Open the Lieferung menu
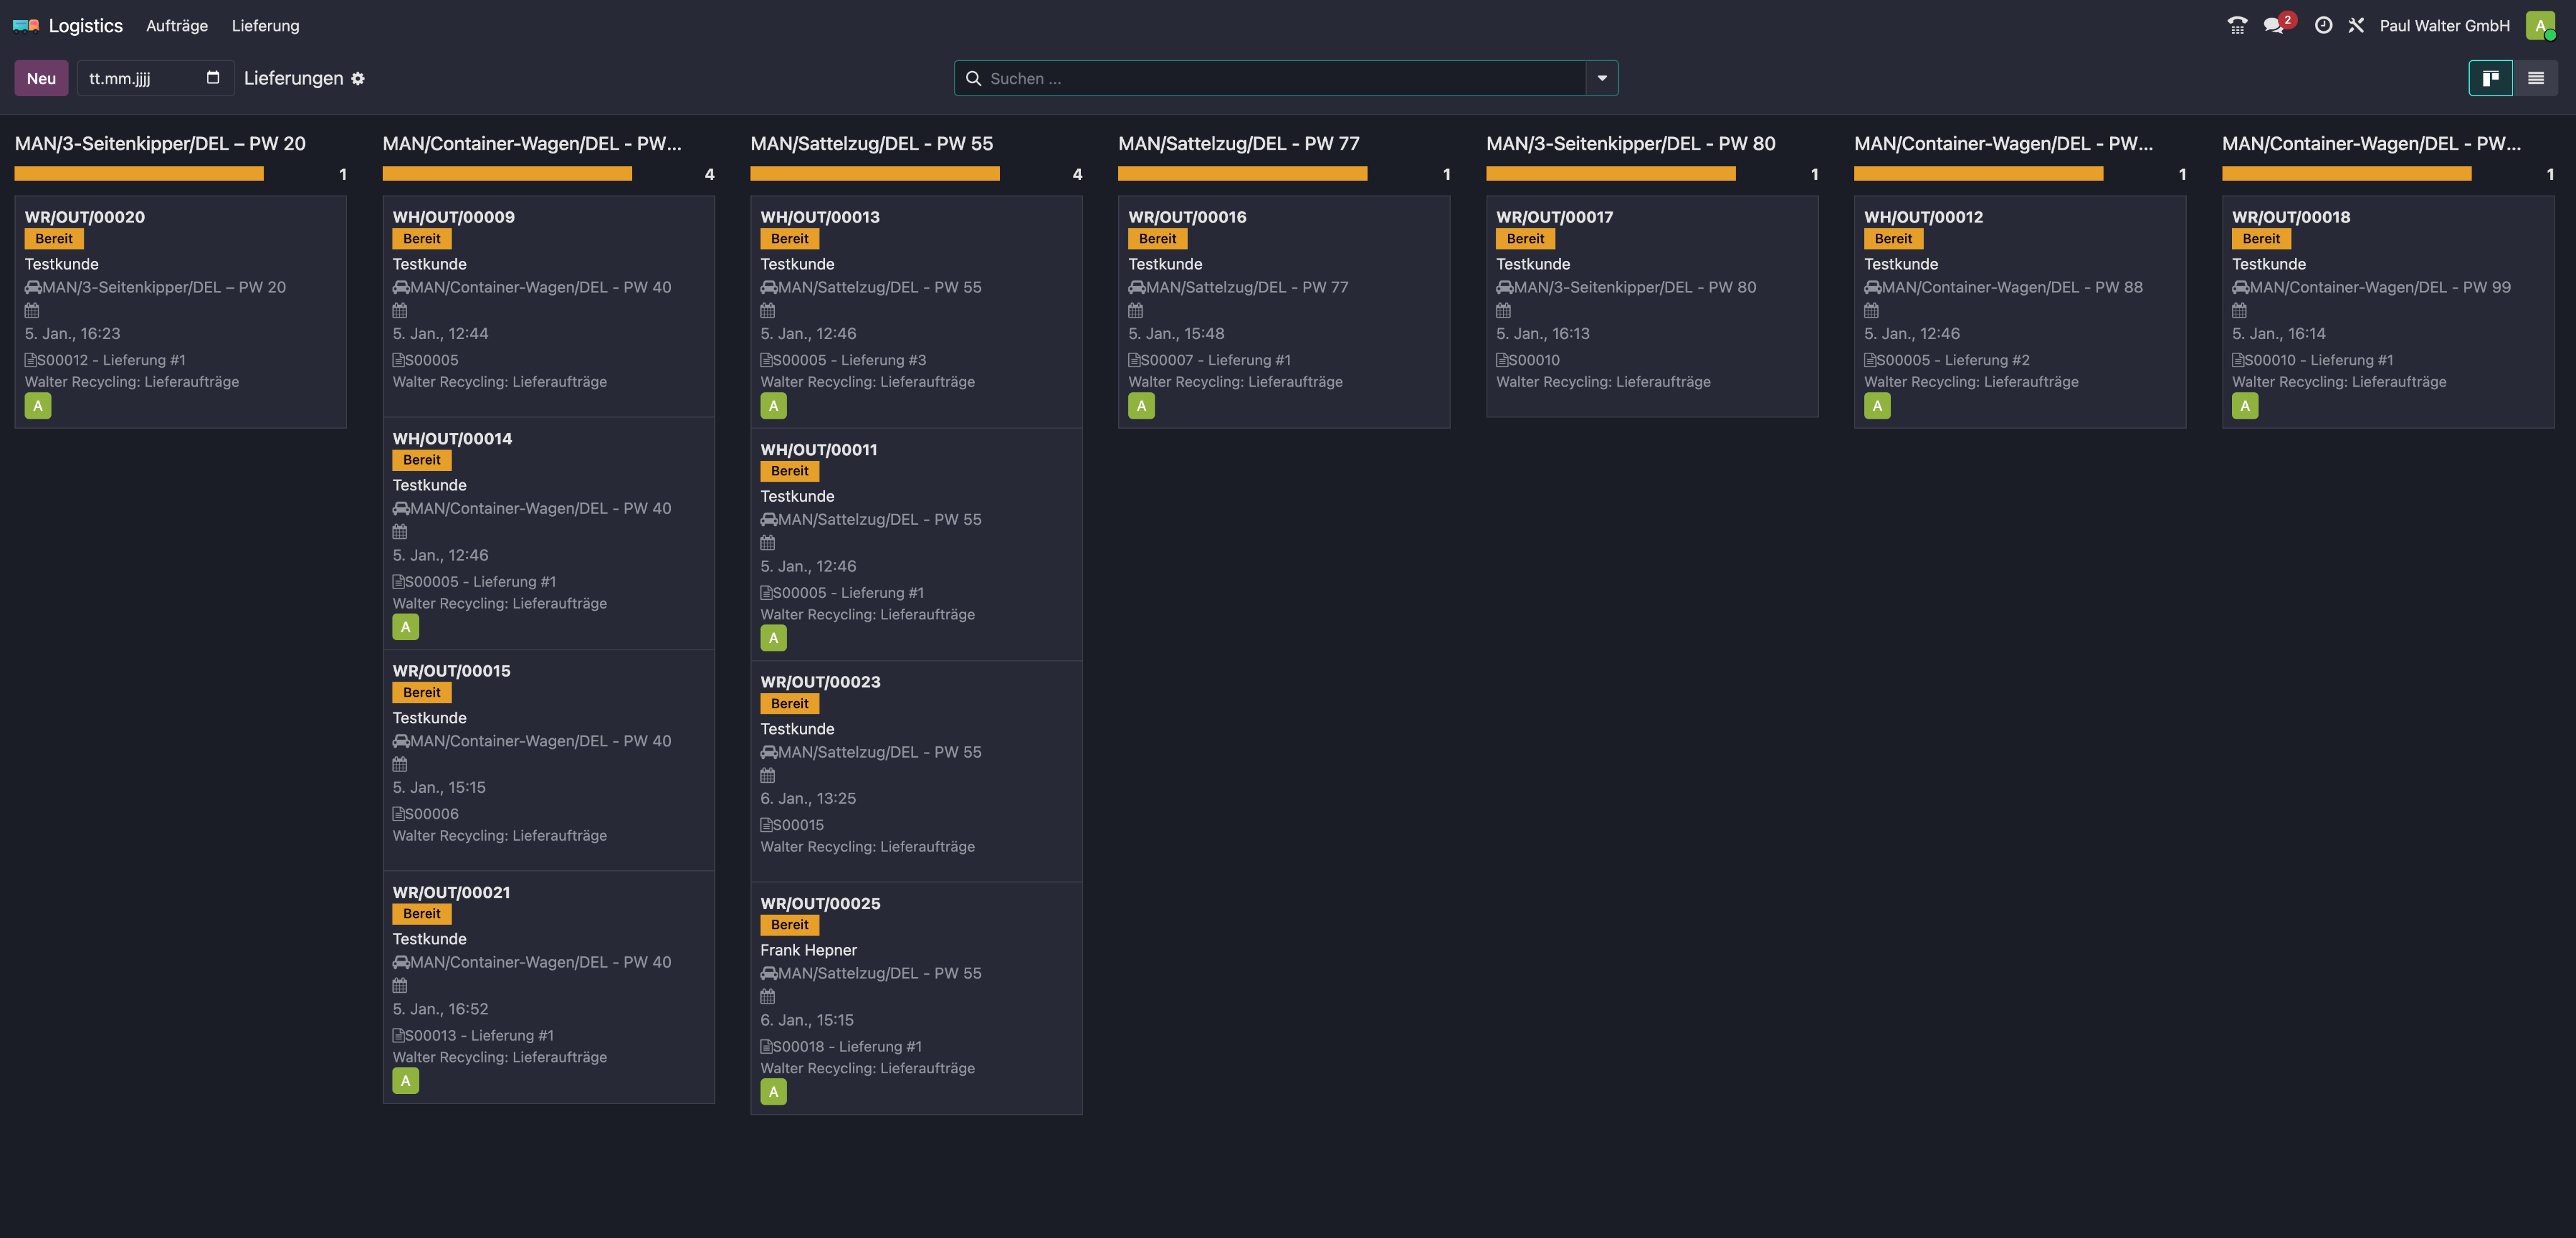2576x1238 pixels. coord(264,25)
